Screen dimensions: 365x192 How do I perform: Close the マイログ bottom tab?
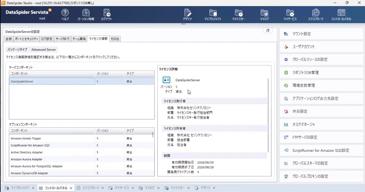[159, 188]
